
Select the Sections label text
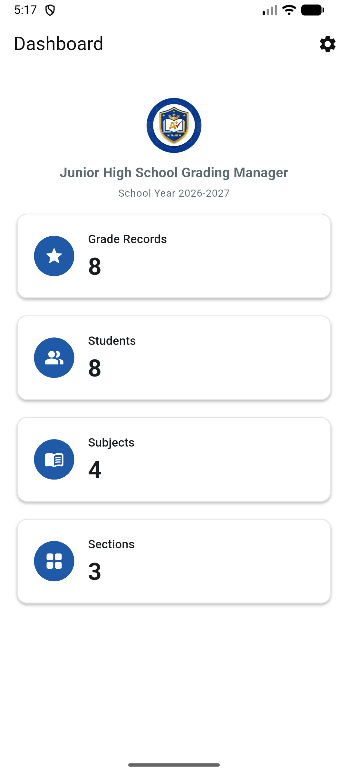click(111, 544)
